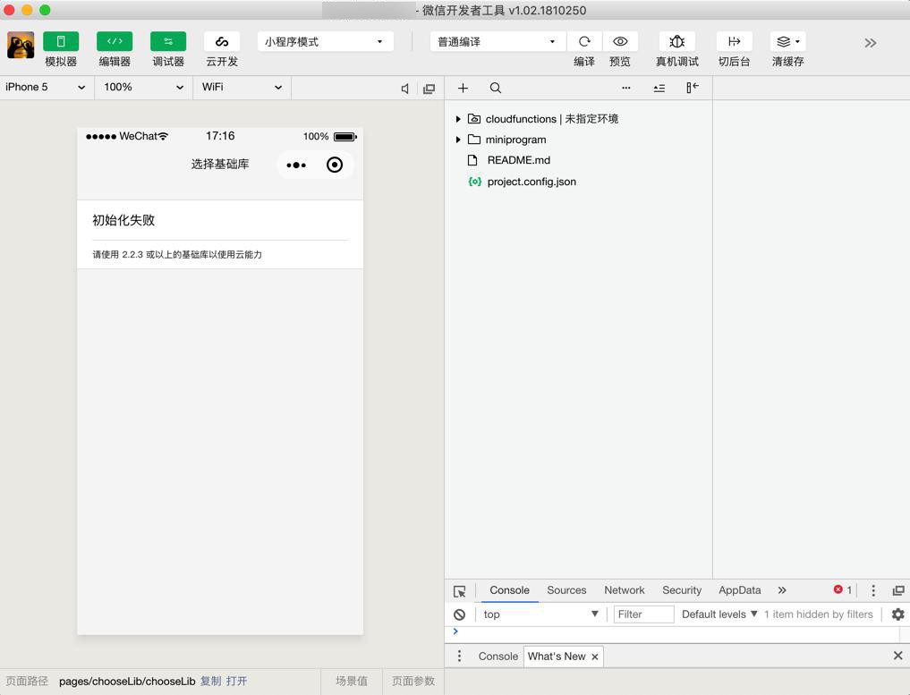Close the What's New tab
Viewport: 910px width, 695px height.
pos(595,657)
